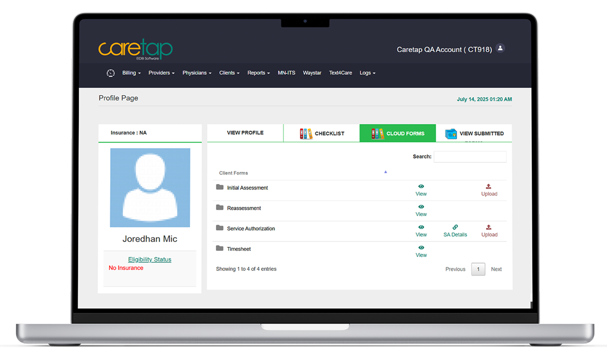Click the Caretap EIDBI Software logo
Screen dimensions: 607x359
(136, 48)
